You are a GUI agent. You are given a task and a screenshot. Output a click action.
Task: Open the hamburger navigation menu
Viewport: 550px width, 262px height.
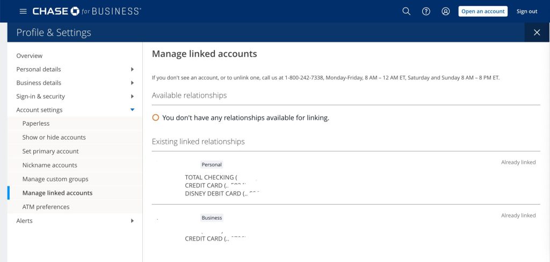pos(23,11)
